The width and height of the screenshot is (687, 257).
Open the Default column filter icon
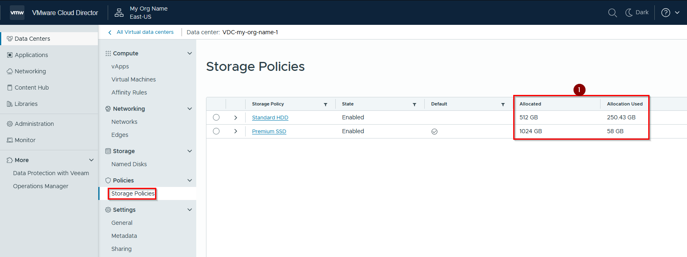[503, 105]
